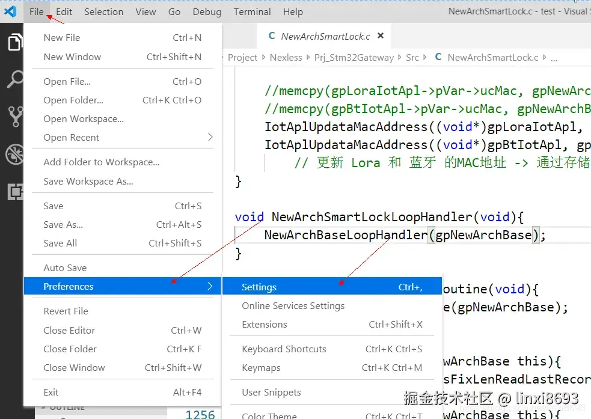Select Open File... menu entry
This screenshot has width=591, height=419.
(x=123, y=81)
